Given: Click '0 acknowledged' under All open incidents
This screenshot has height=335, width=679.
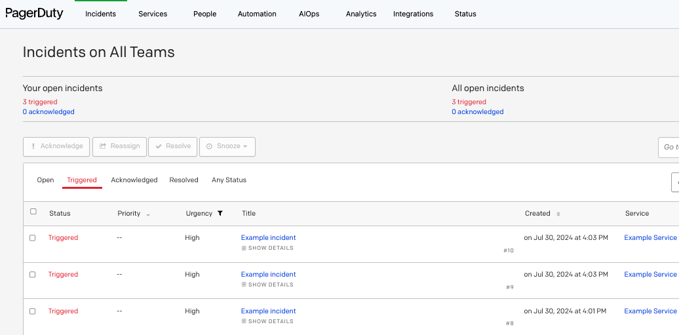Looking at the screenshot, I should pos(478,112).
